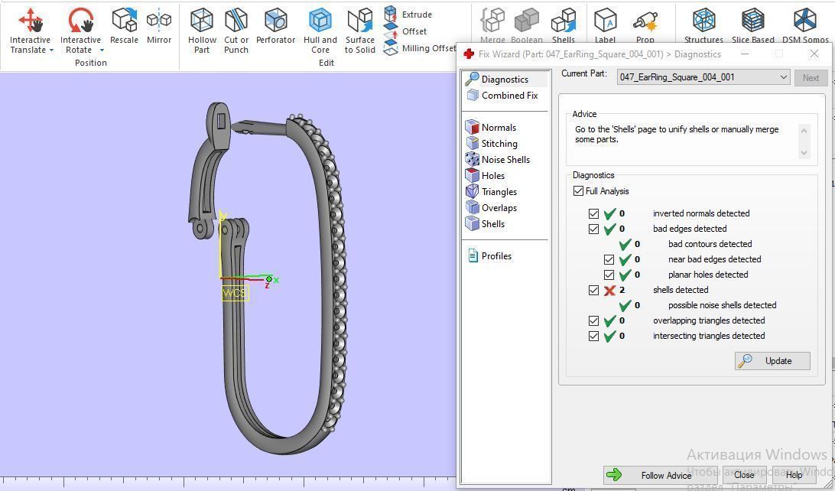Open the Perforator tool
Viewport: 835px width, 491px height.
(275, 25)
